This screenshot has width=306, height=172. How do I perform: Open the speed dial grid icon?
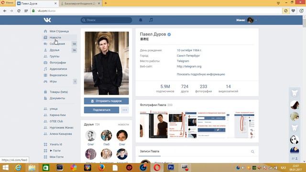point(26,11)
